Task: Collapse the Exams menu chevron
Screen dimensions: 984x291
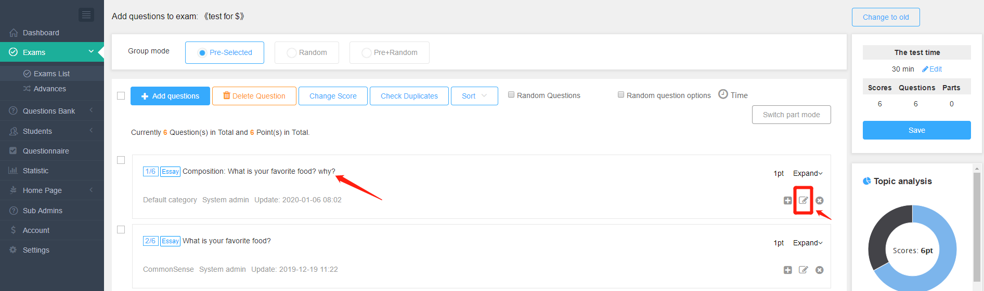Action: pyautogui.click(x=91, y=51)
